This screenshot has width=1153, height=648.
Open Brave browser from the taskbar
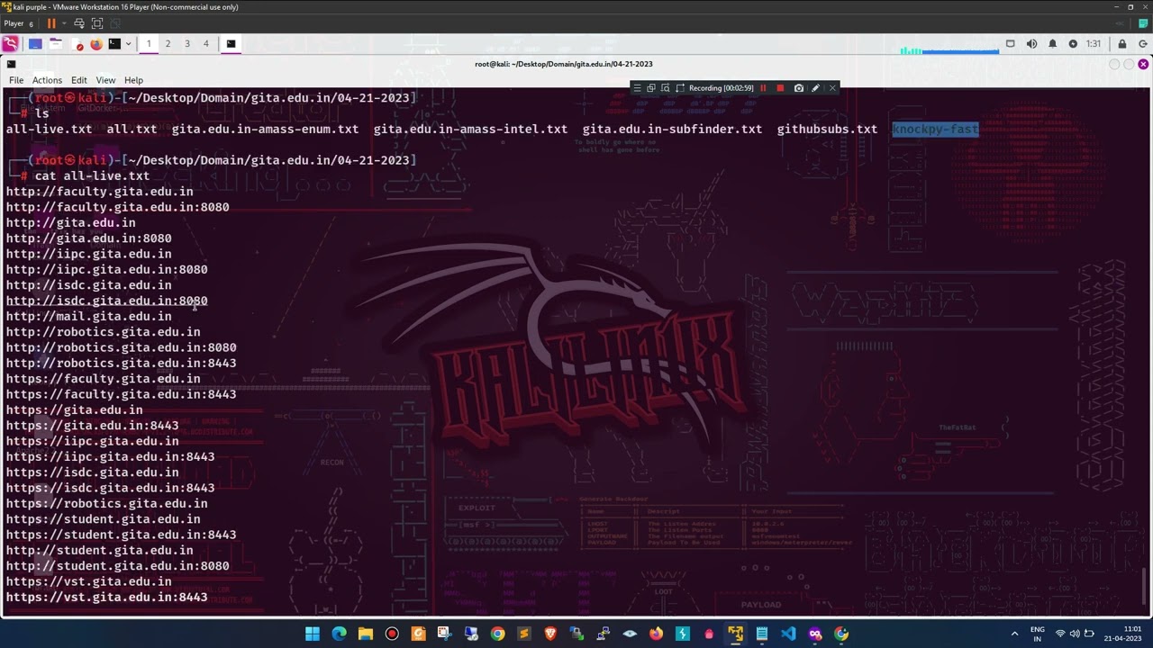point(550,634)
